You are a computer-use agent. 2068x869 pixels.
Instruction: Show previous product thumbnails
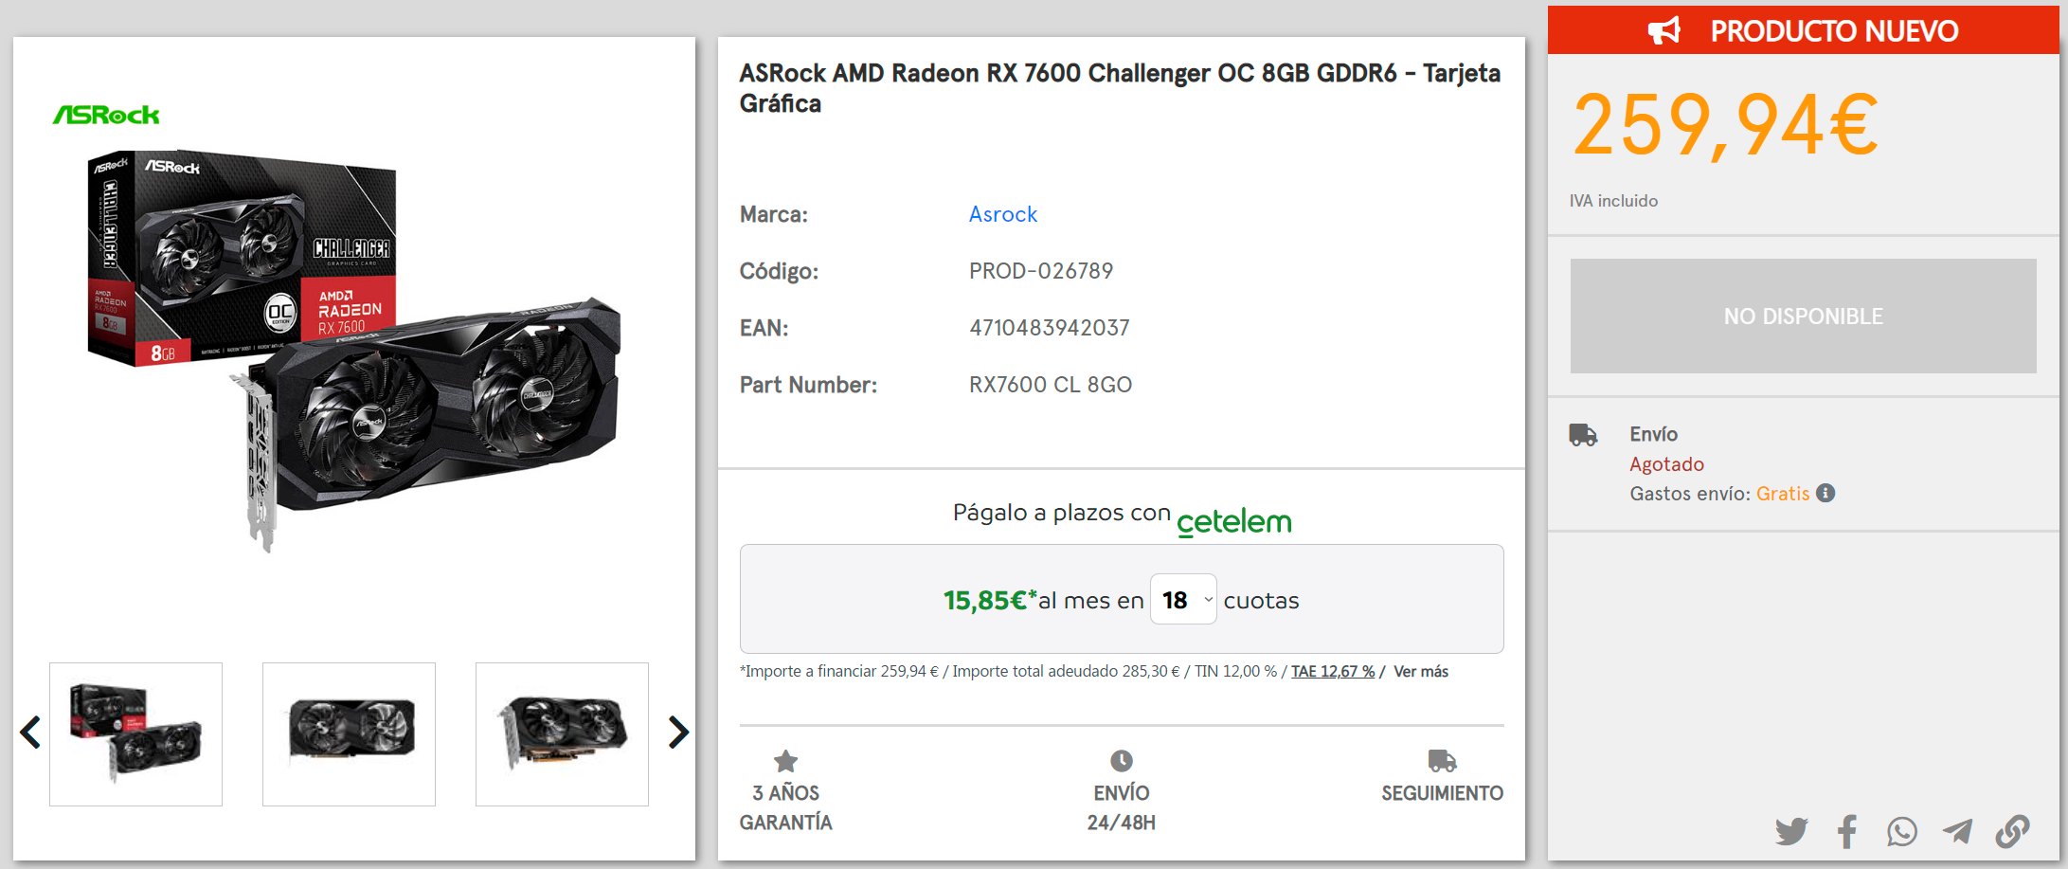[30, 733]
